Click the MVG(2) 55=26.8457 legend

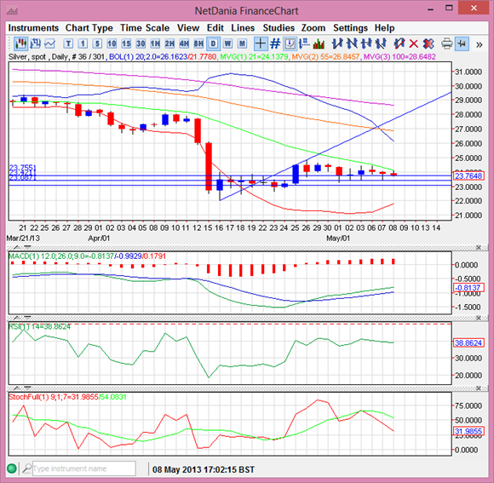tap(325, 57)
